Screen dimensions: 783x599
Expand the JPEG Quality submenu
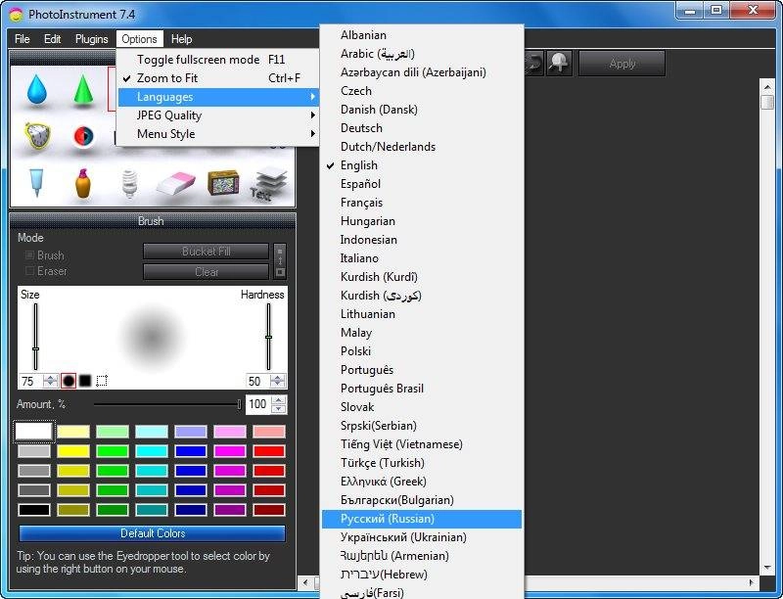(x=218, y=115)
